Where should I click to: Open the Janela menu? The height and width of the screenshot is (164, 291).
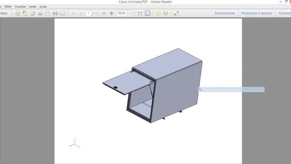(33, 6)
